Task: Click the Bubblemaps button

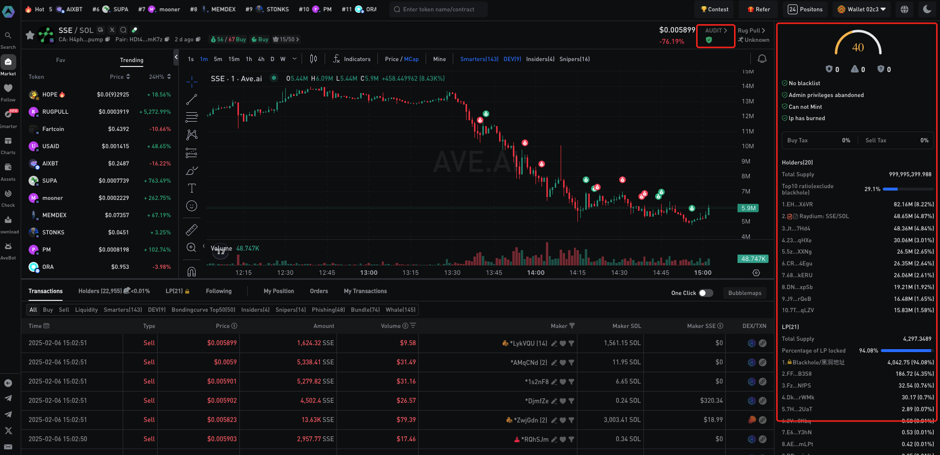Action: coord(744,293)
